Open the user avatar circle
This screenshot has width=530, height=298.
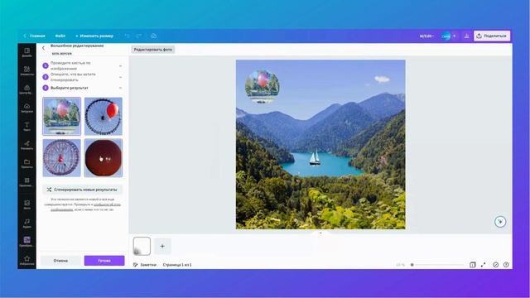(446, 36)
